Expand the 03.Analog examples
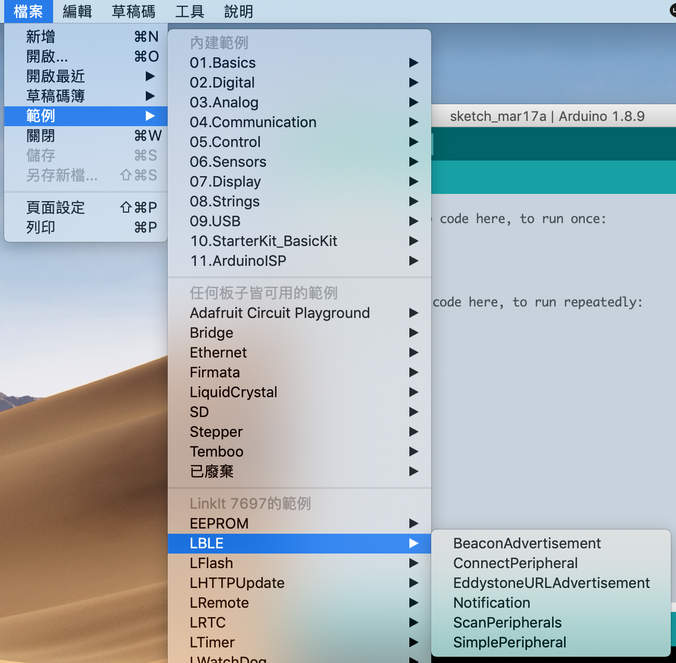Viewport: 676px width, 663px height. click(x=299, y=102)
